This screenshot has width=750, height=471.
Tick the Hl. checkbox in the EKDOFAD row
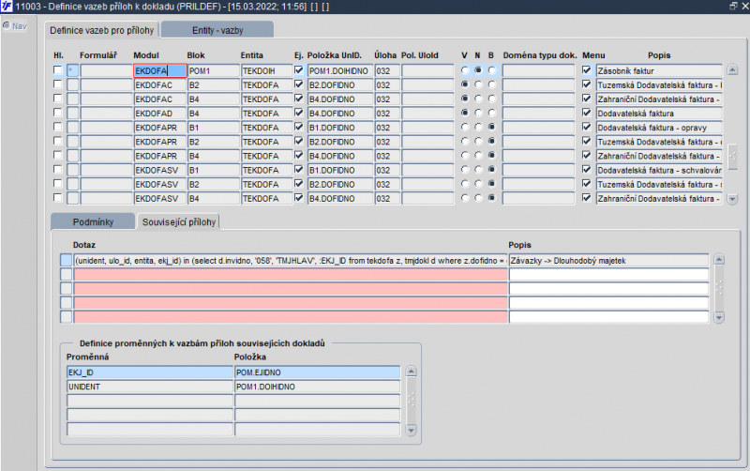pyautogui.click(x=58, y=113)
